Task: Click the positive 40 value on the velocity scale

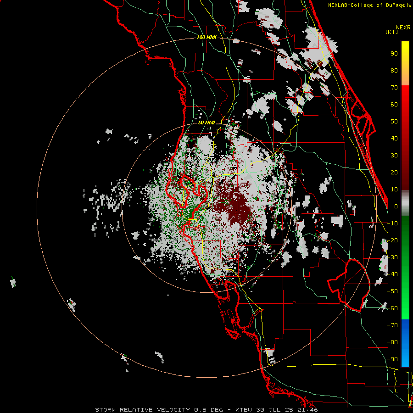Action: 394,139
